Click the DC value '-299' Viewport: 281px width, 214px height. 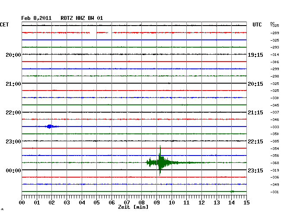[x=275, y=69]
